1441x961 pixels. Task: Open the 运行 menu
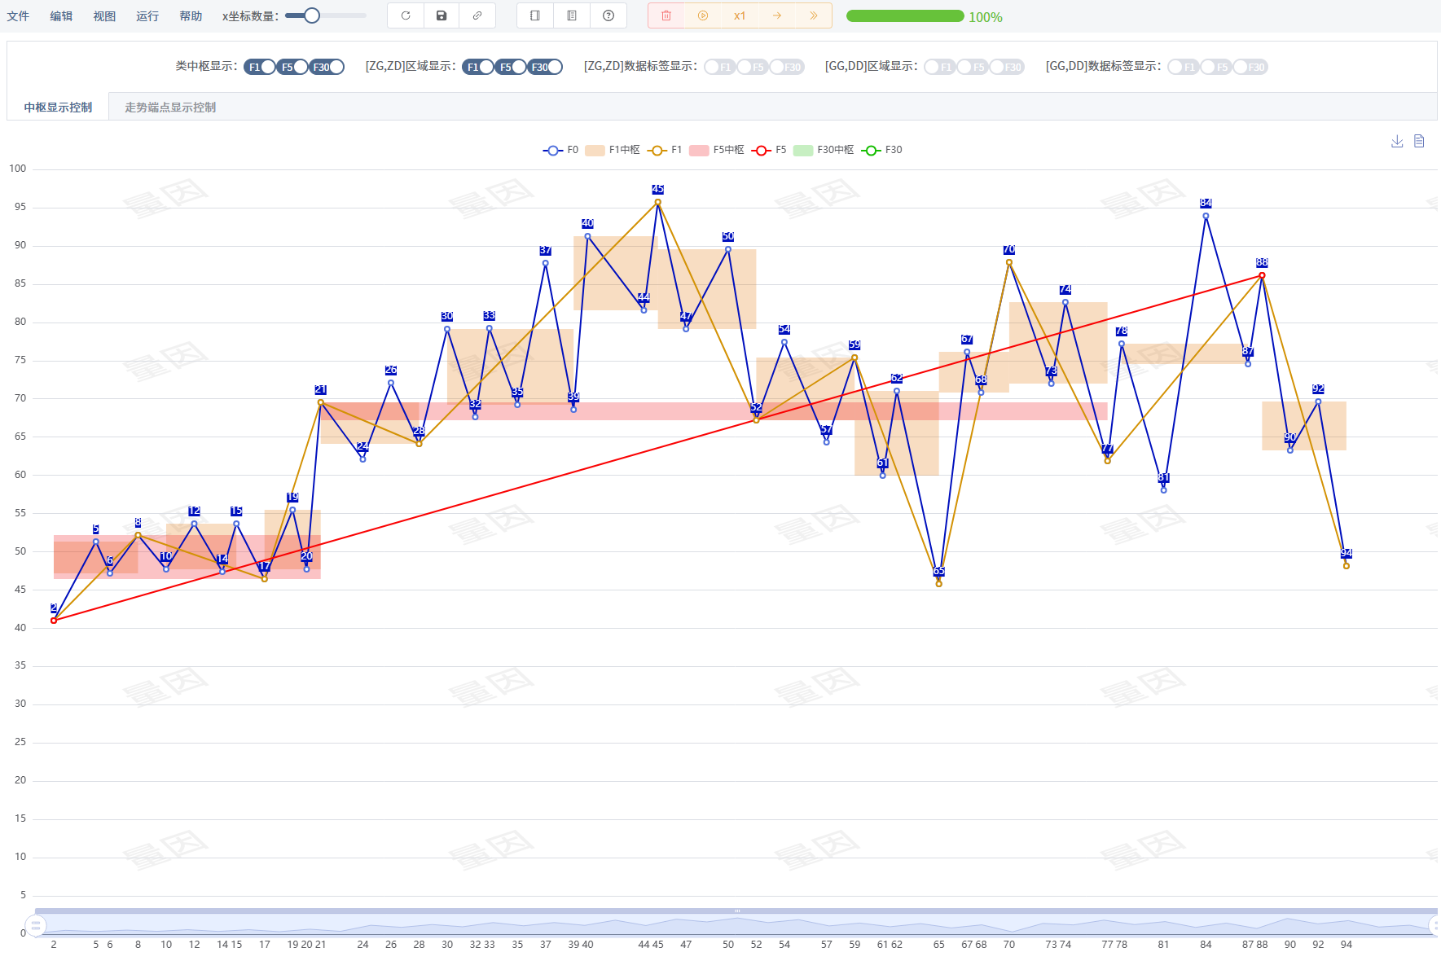click(147, 16)
